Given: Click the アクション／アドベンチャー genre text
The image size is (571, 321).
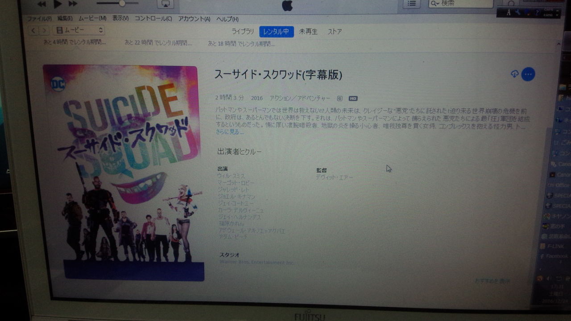Looking at the screenshot, I should [300, 98].
